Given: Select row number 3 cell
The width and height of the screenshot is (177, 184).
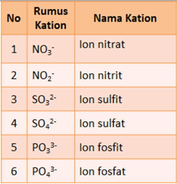Looking at the screenshot, I should (x=14, y=99).
